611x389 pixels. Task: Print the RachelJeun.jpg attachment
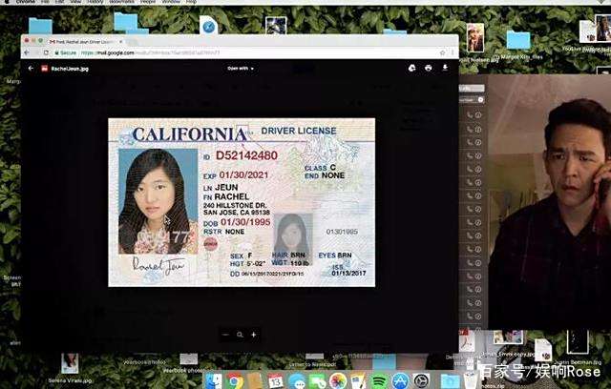pos(429,68)
